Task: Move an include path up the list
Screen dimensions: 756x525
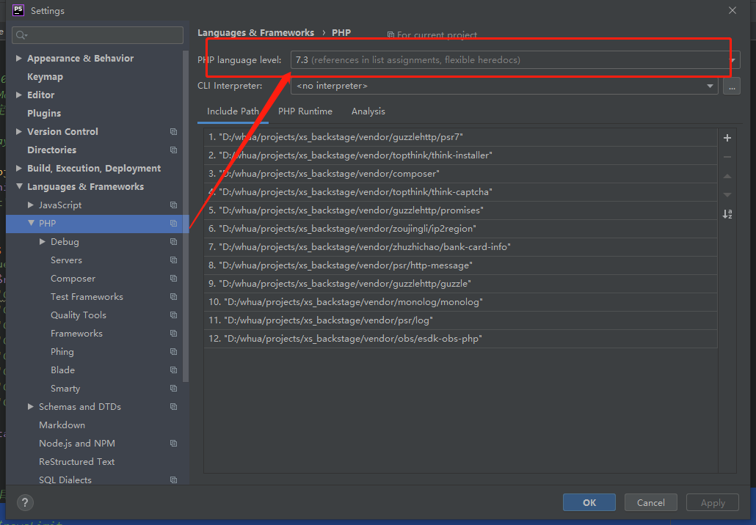Action: click(727, 175)
